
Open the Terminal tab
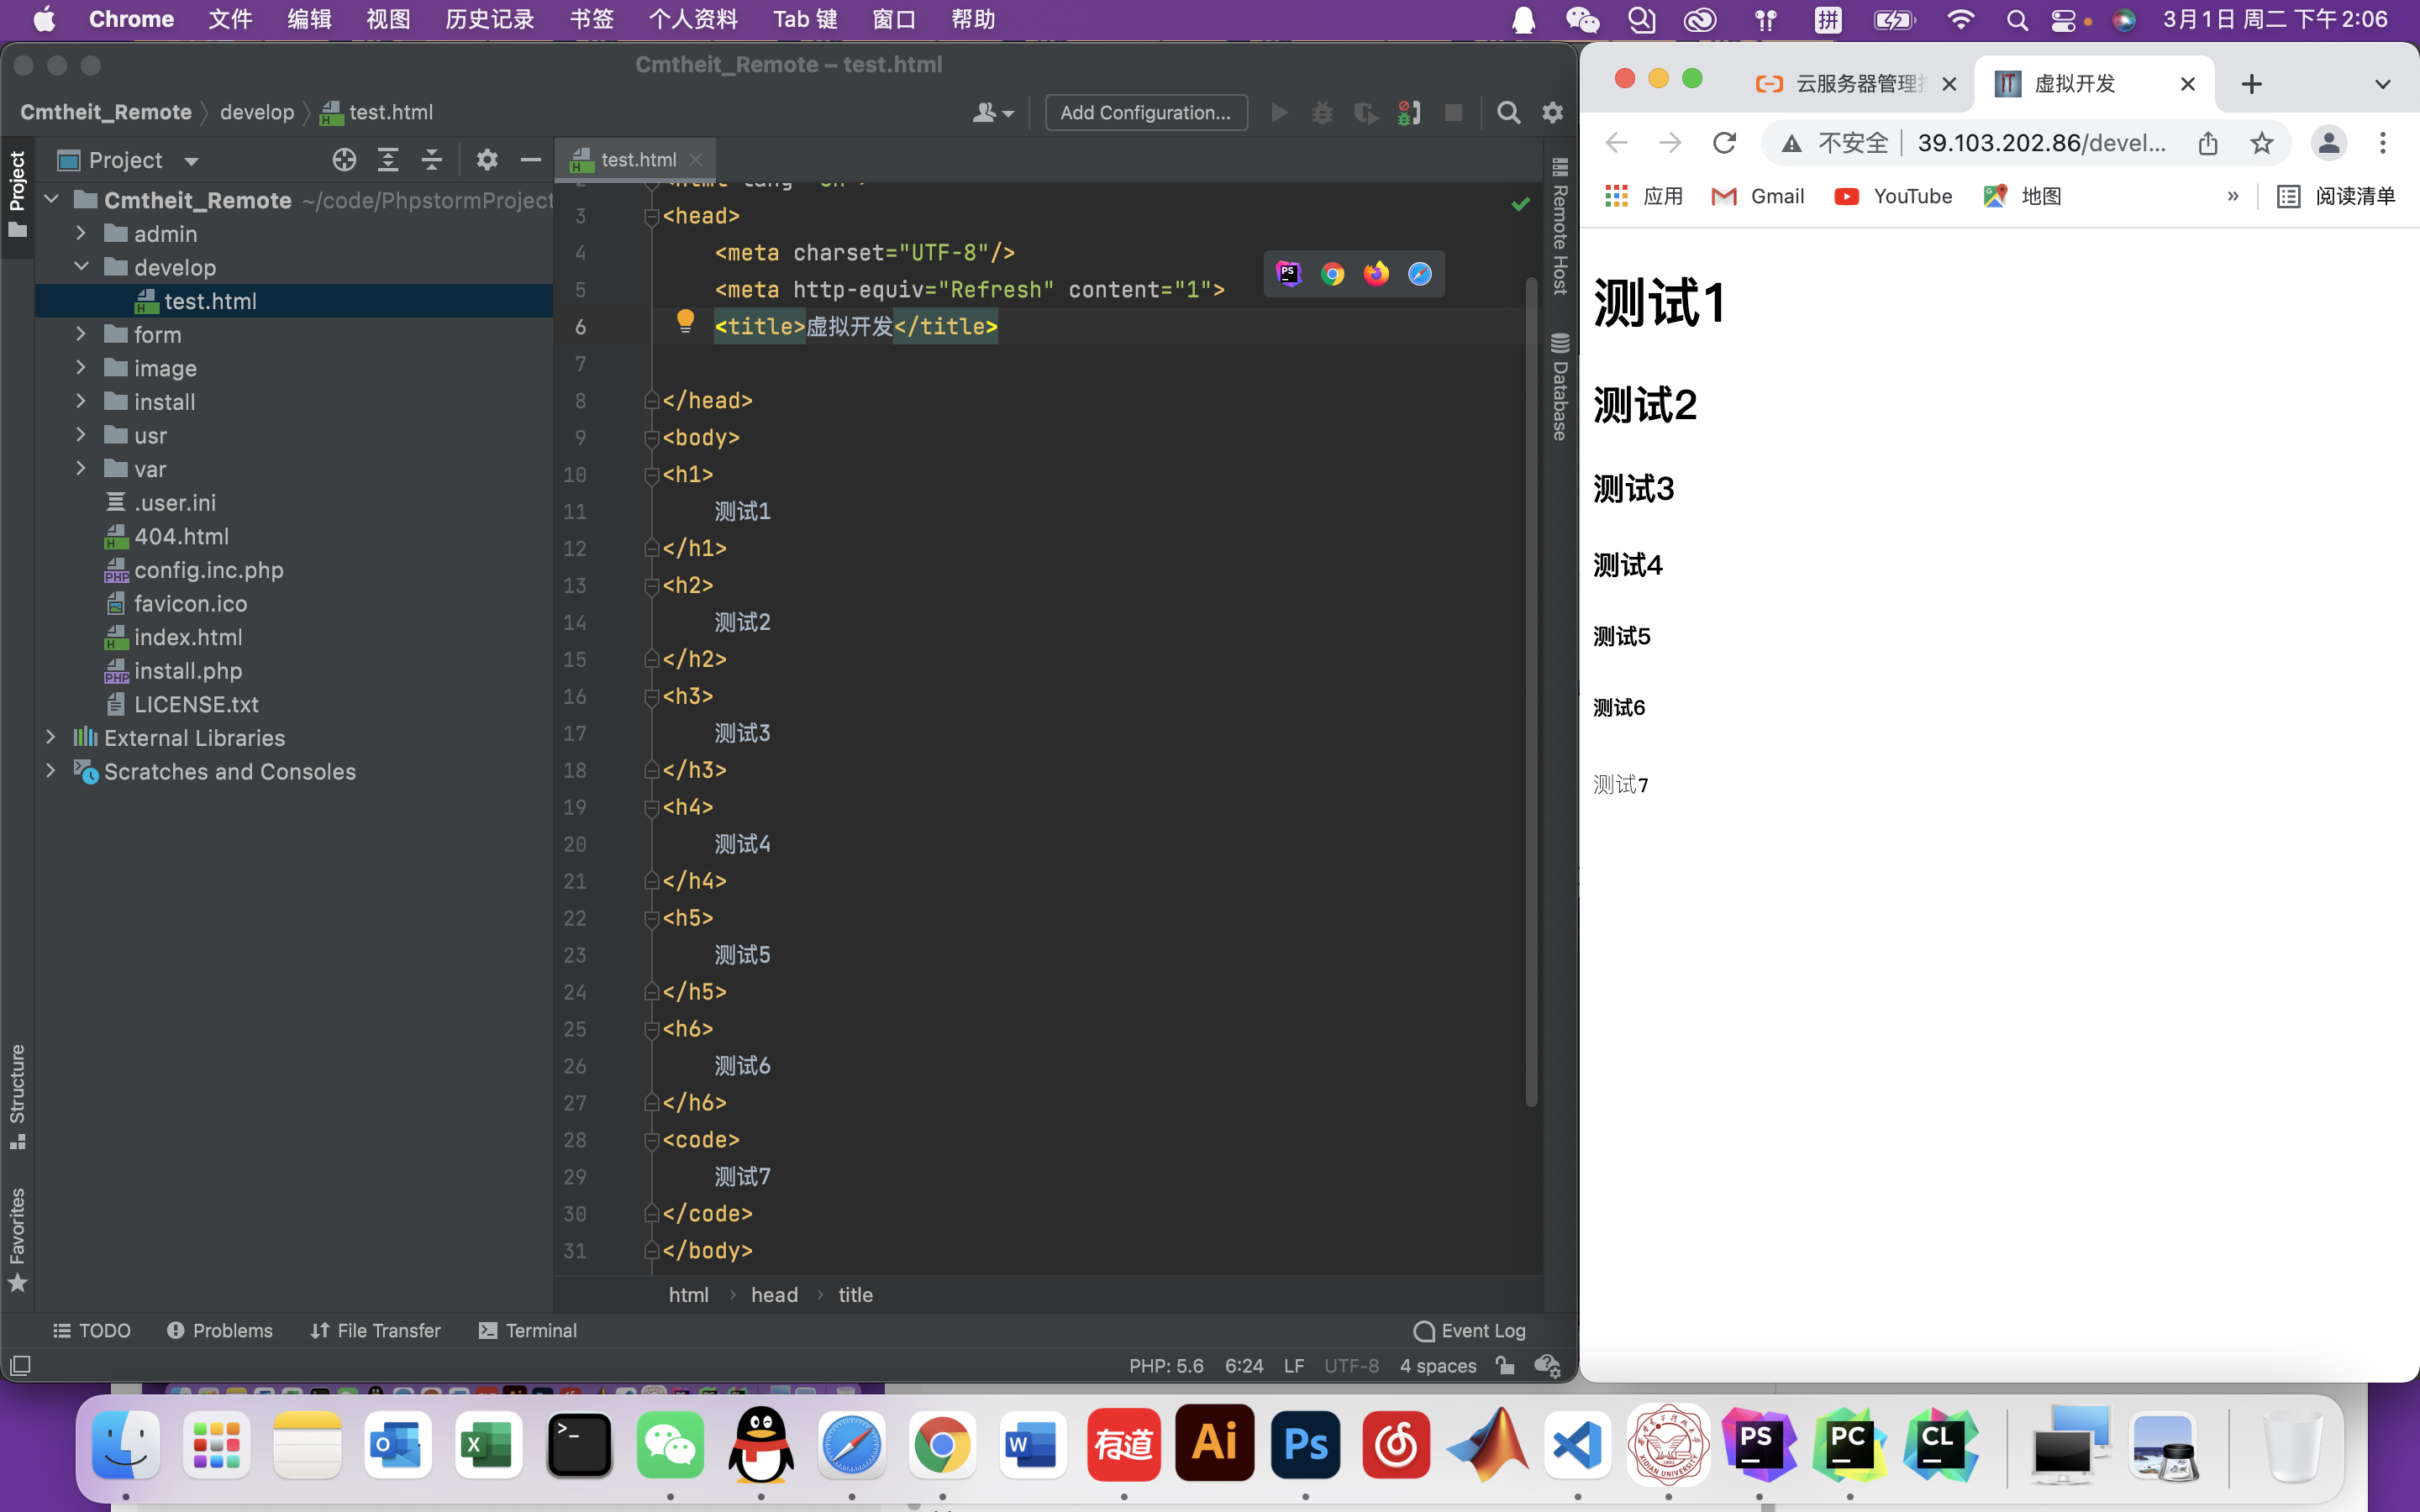click(x=528, y=1330)
